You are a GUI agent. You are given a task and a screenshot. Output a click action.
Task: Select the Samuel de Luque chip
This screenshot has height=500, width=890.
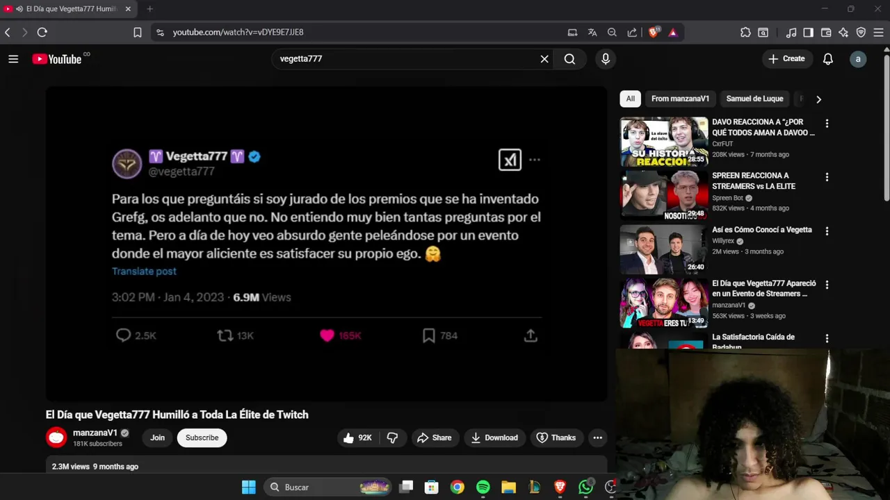click(x=754, y=99)
